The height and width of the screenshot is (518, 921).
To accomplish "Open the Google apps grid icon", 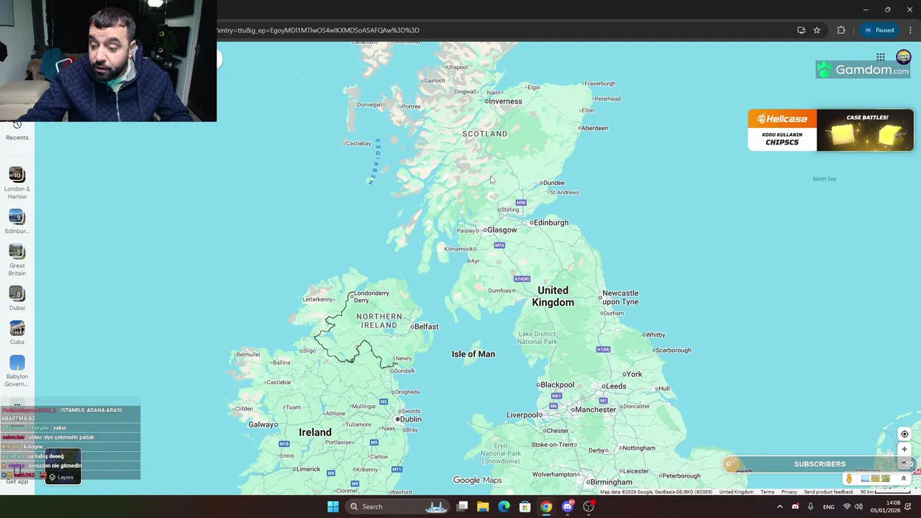I will pyautogui.click(x=881, y=57).
